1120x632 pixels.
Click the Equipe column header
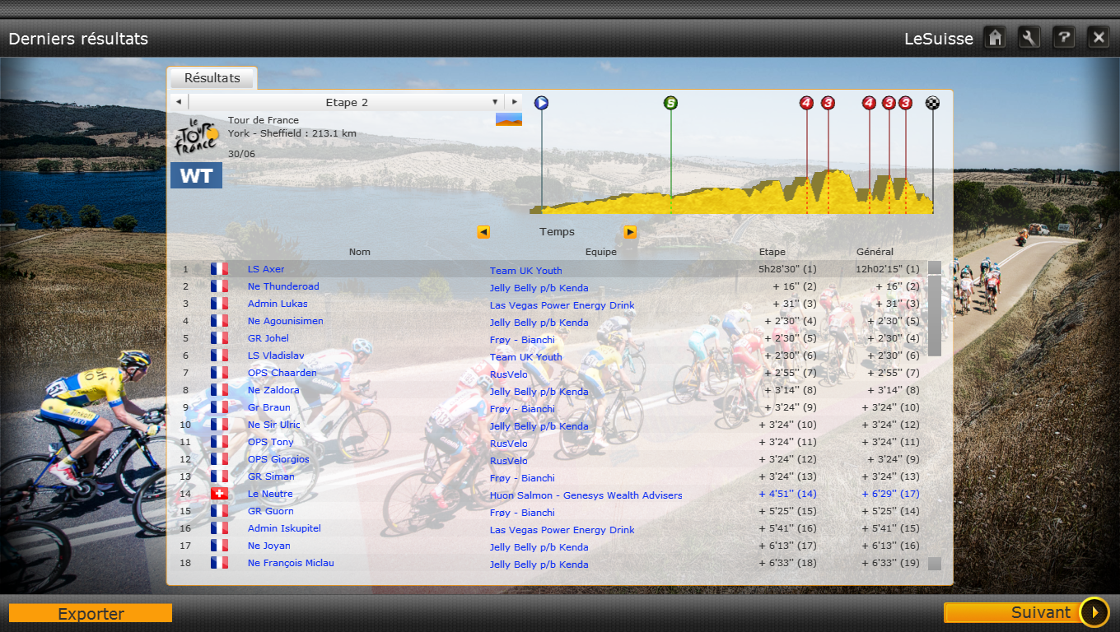[600, 252]
